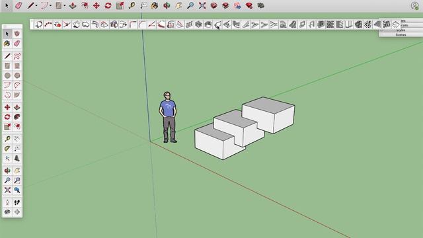Select the Scale tool in top toolbar
The image size is (423, 238).
(120, 5)
